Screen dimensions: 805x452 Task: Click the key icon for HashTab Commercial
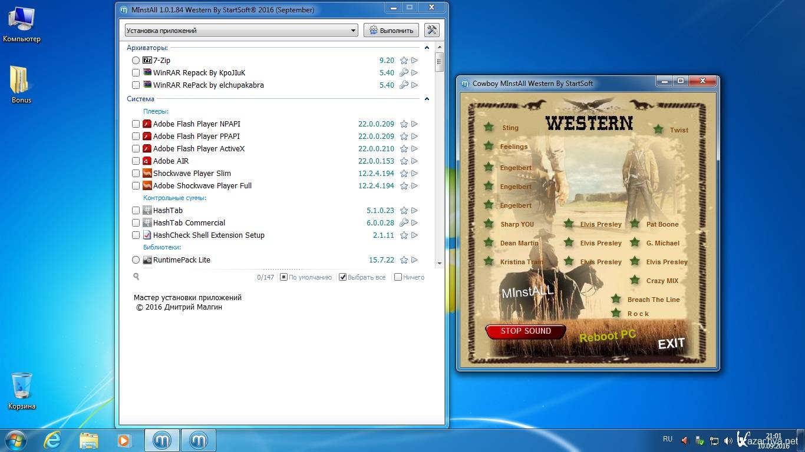tap(404, 223)
